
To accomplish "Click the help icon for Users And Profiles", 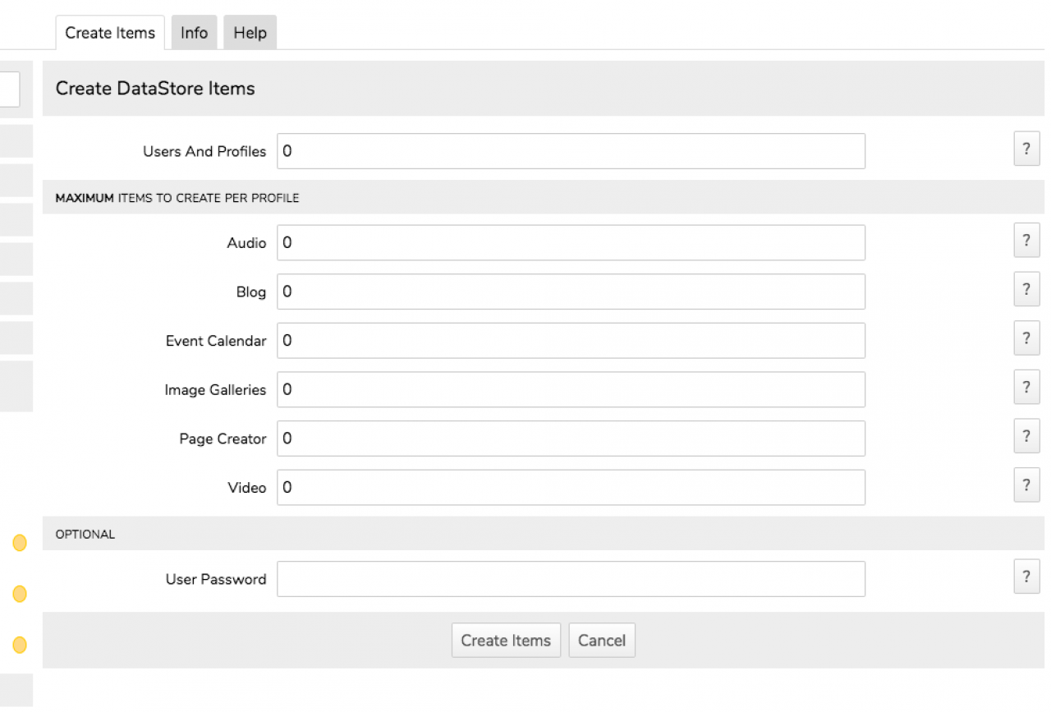I will click(1026, 149).
